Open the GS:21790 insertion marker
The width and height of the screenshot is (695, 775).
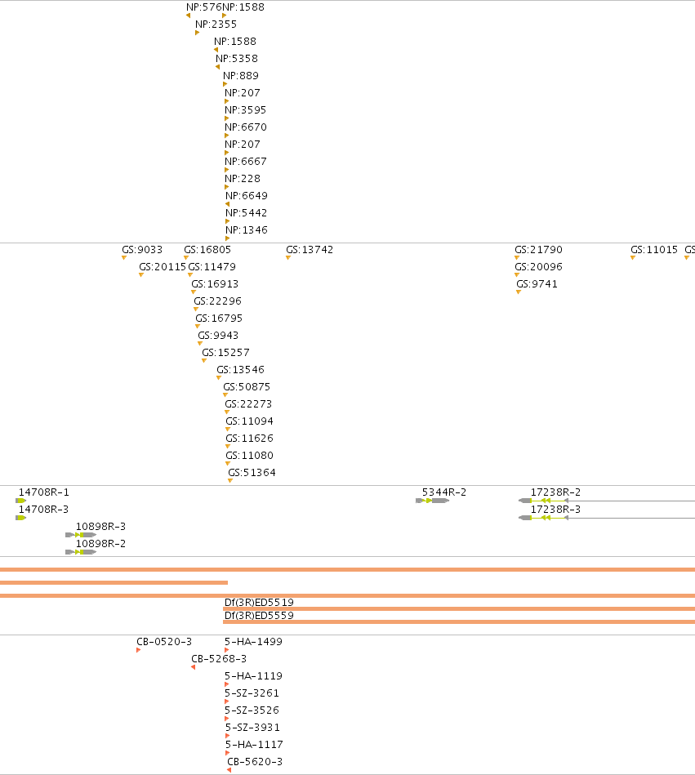(517, 257)
